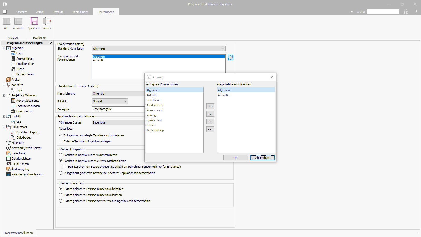The image size is (421, 237).
Task: Click the Suche input field
Action: point(383,12)
